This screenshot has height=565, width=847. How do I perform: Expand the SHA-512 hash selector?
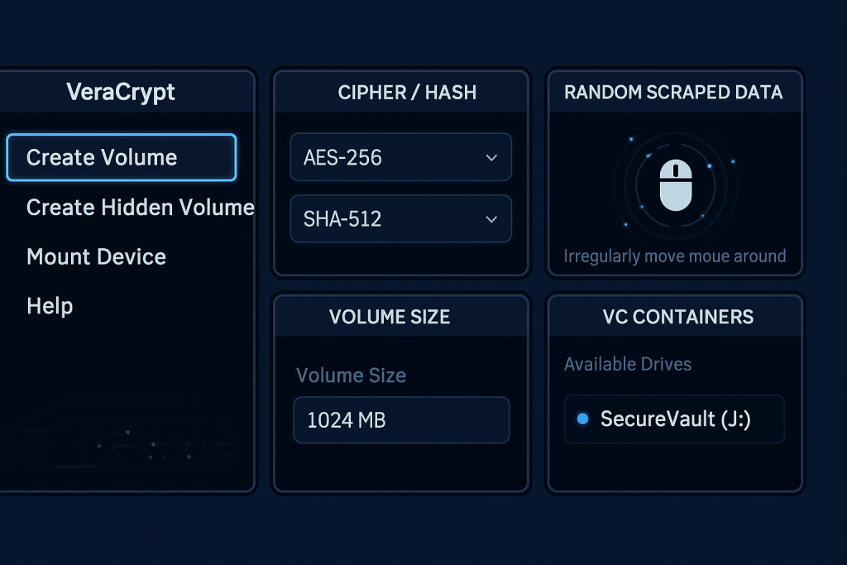pyautogui.click(x=400, y=218)
